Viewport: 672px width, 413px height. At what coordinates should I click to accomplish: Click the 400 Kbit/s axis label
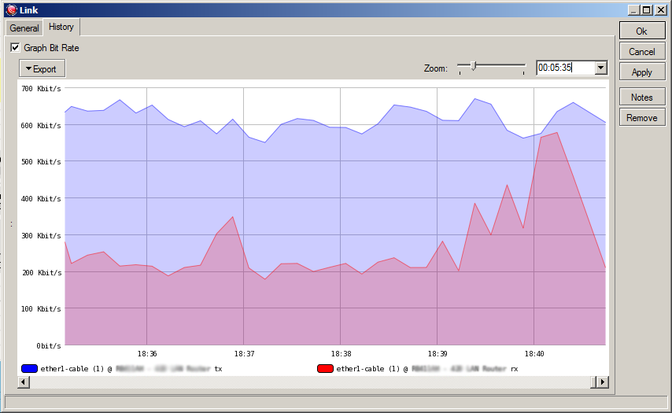[41, 199]
